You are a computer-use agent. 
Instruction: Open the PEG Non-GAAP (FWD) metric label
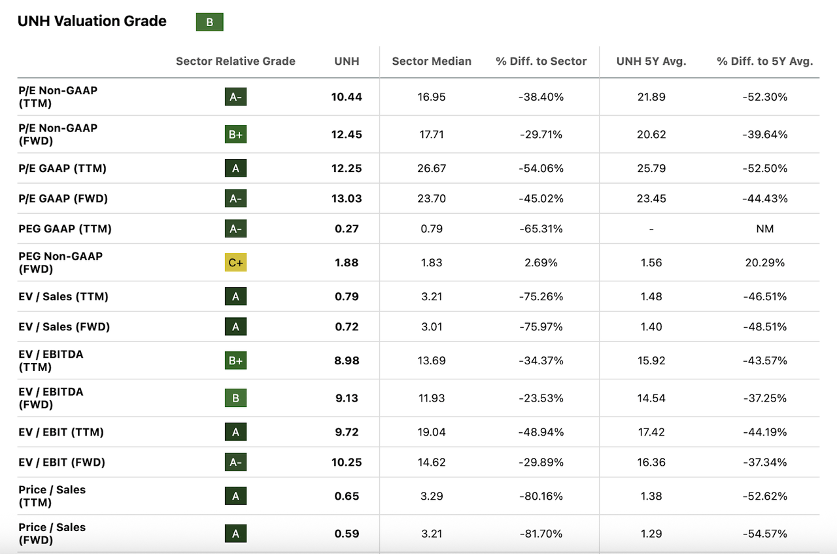click(x=60, y=263)
